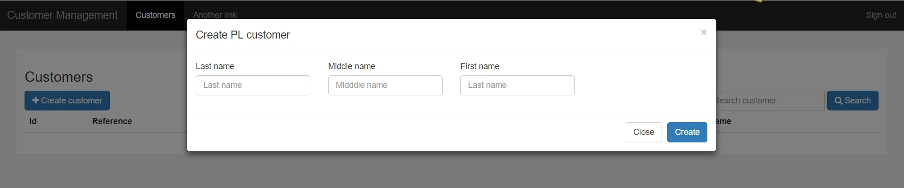Focus the Search customer text box
The image size is (904, 188).
769,101
